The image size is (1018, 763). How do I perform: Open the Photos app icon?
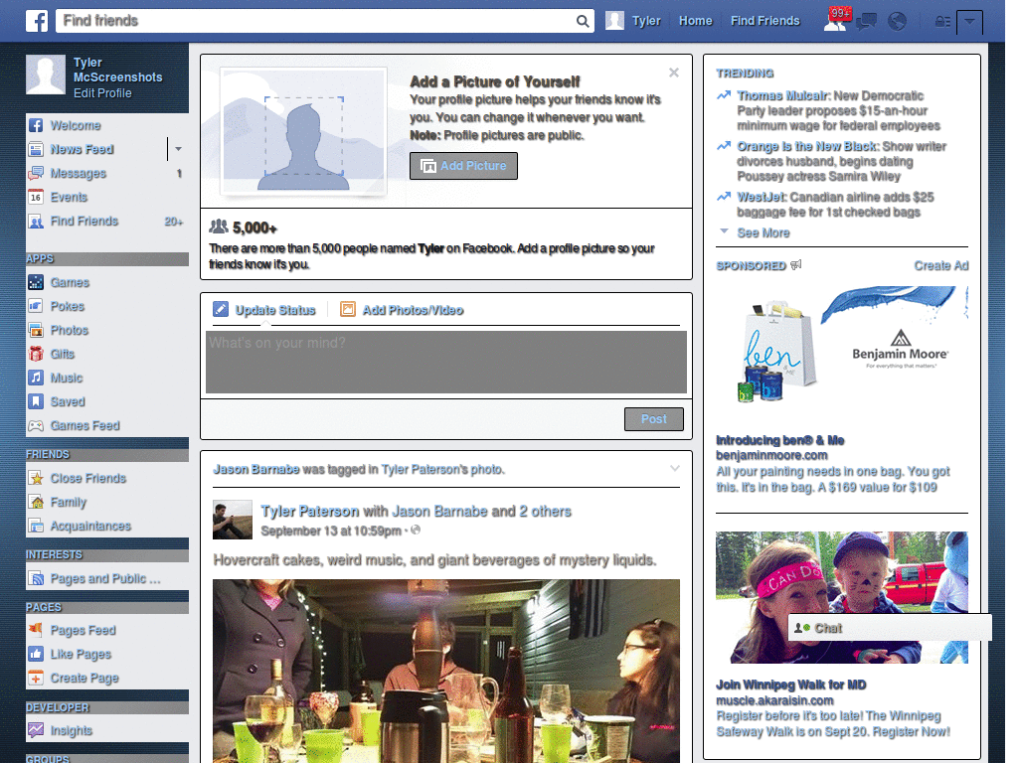pos(36,330)
